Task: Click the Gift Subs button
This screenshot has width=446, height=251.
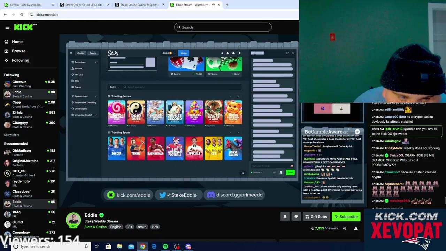Action: pos(316,216)
